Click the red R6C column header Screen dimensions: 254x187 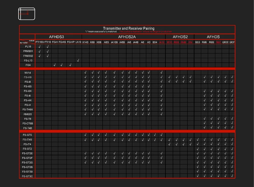(218, 42)
